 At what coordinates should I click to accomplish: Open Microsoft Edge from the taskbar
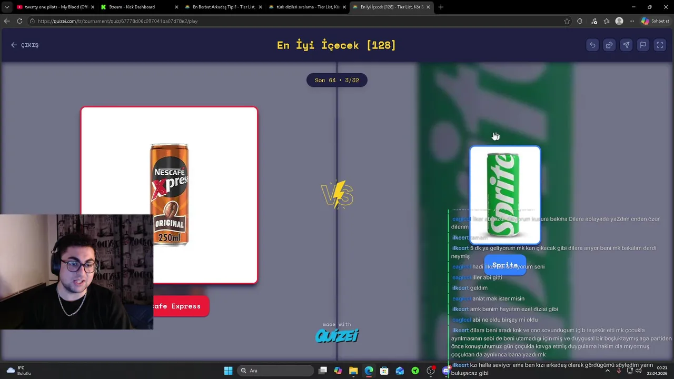tap(369, 371)
